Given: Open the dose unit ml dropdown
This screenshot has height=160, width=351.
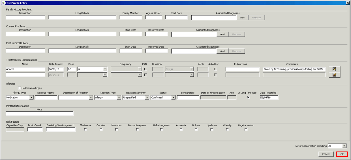Looking at the screenshot, I should 105,69.
